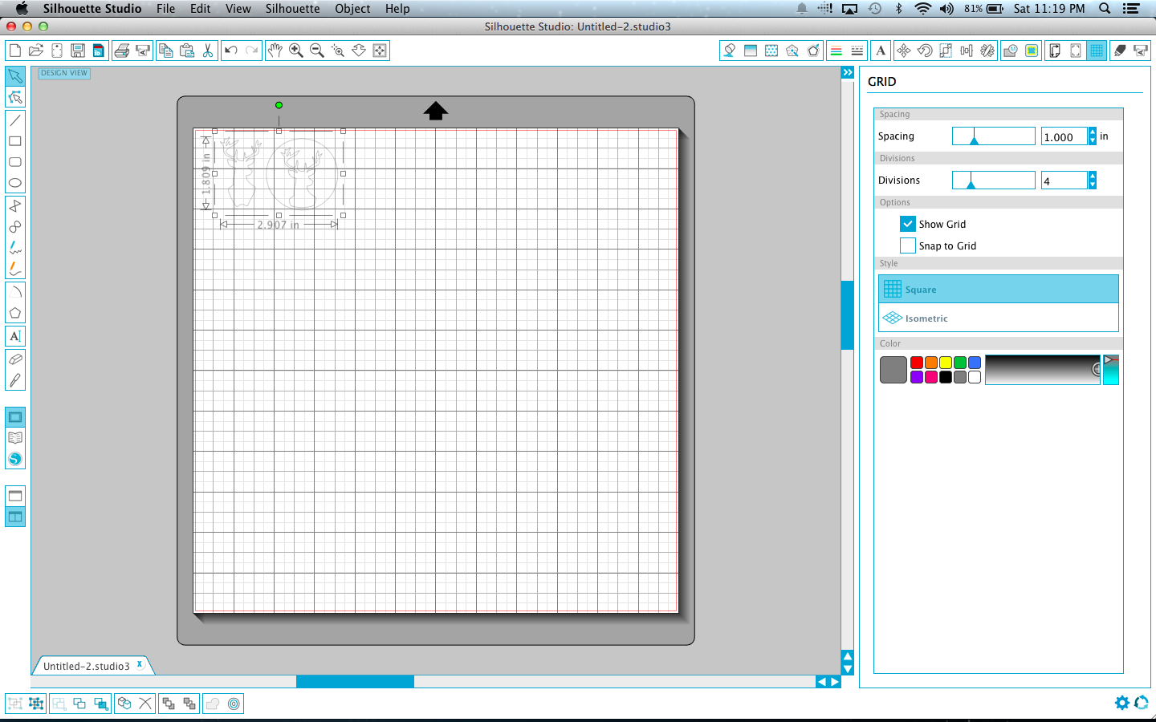Open the Object menu

click(352, 9)
